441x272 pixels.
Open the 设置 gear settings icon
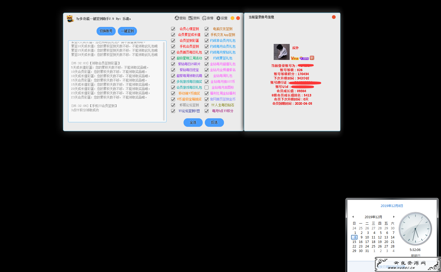[222, 18]
